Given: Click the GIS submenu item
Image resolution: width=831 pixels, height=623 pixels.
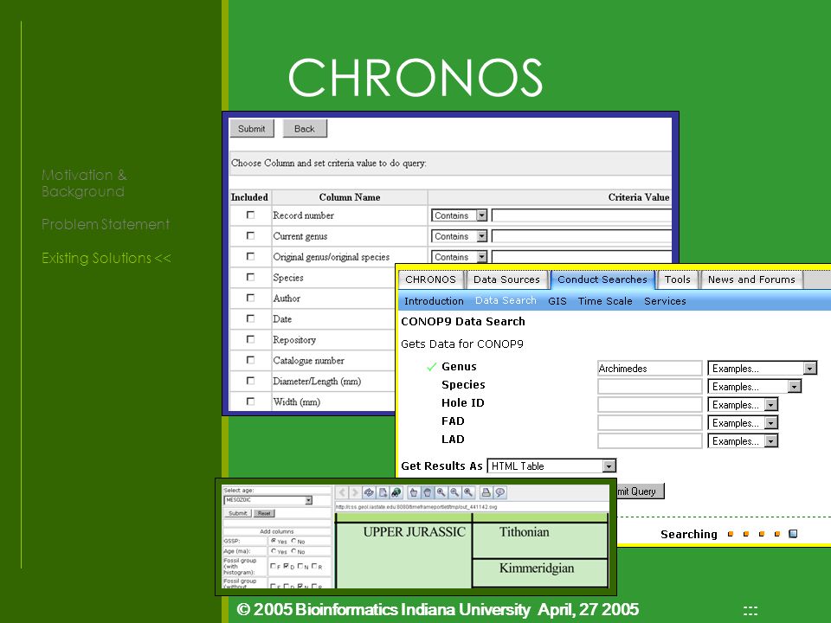Looking at the screenshot, I should coord(557,301).
